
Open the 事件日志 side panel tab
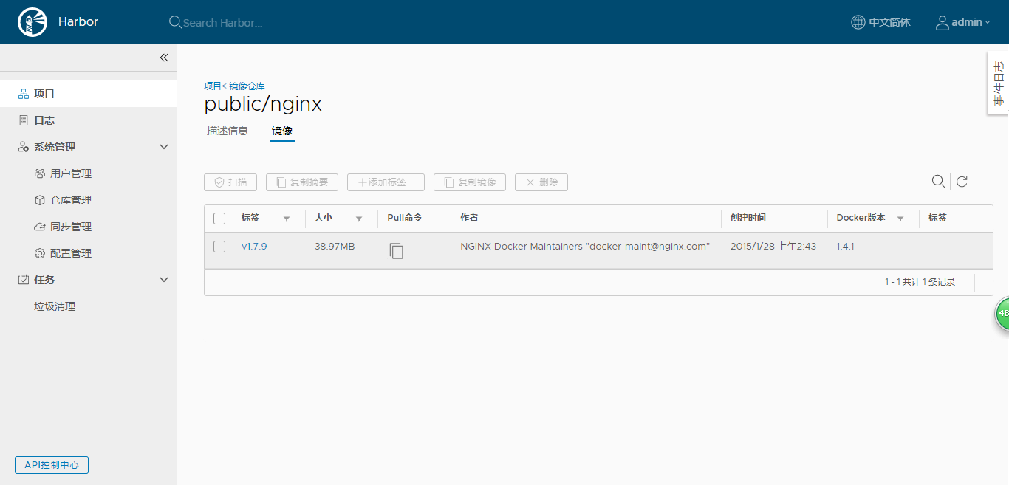coord(999,83)
